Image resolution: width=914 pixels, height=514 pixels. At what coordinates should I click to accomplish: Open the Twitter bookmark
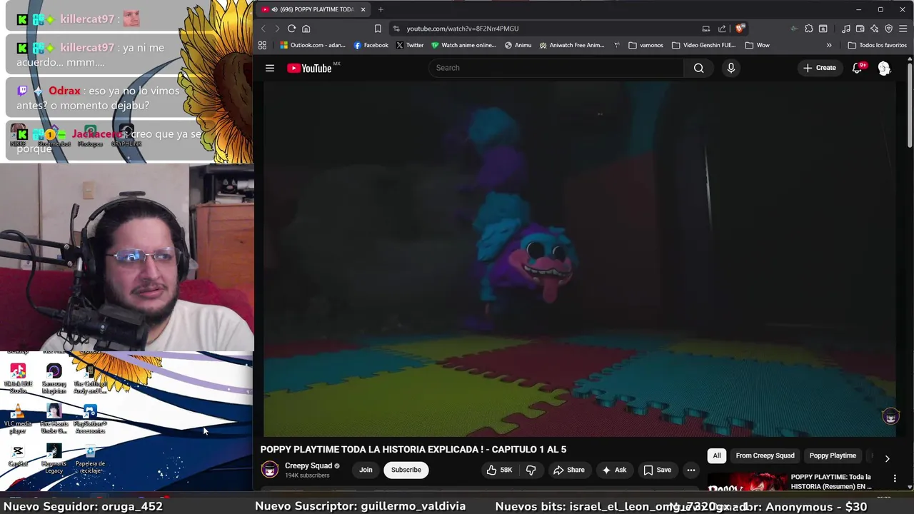(410, 45)
